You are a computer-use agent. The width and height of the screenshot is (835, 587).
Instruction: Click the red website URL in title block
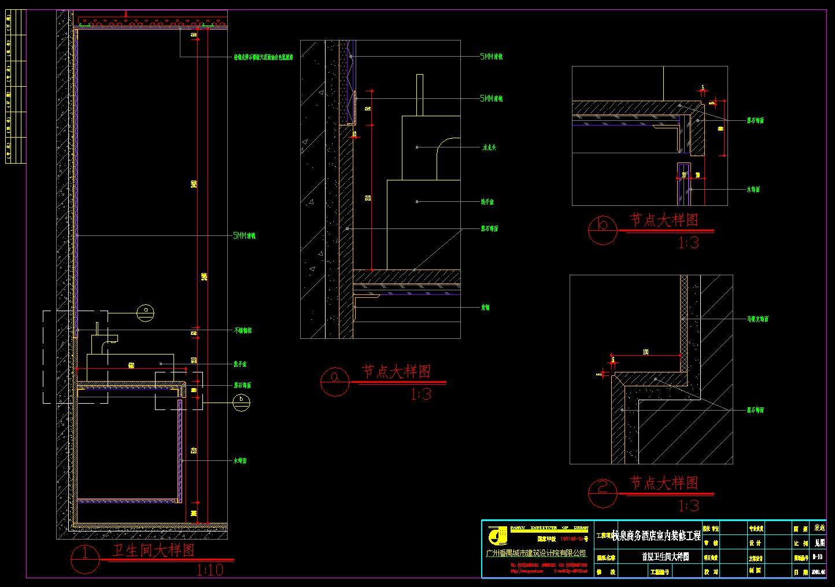click(x=526, y=571)
